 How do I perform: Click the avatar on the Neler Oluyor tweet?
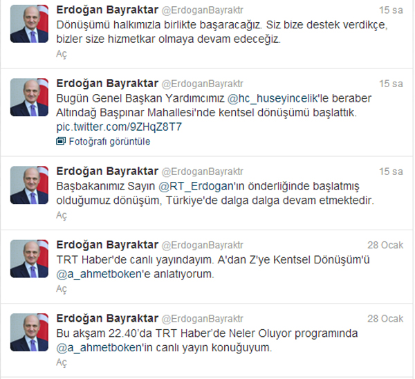pos(29,333)
